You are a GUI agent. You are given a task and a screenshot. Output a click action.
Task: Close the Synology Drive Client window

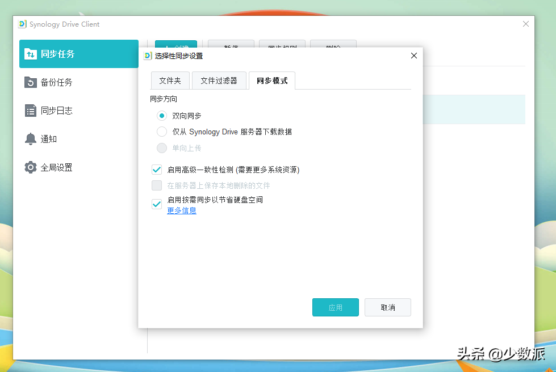(526, 24)
